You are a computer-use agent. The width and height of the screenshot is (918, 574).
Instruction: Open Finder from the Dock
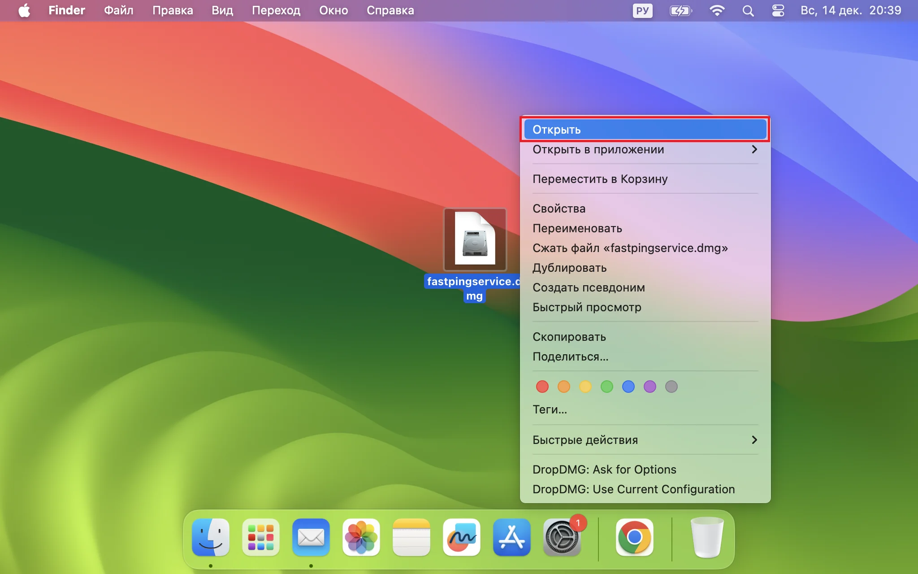point(211,537)
